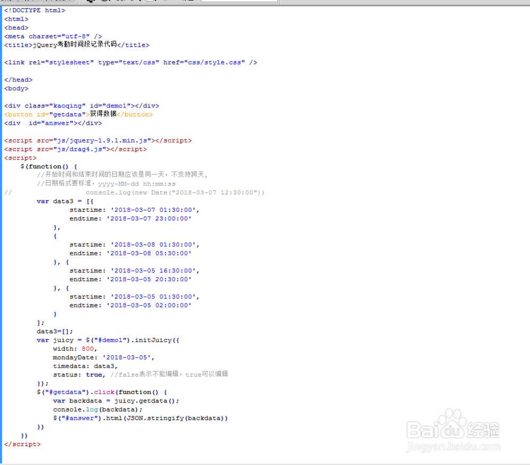Click the link rel="stylesheet" line
This screenshot has width=530, height=465.
click(130, 62)
